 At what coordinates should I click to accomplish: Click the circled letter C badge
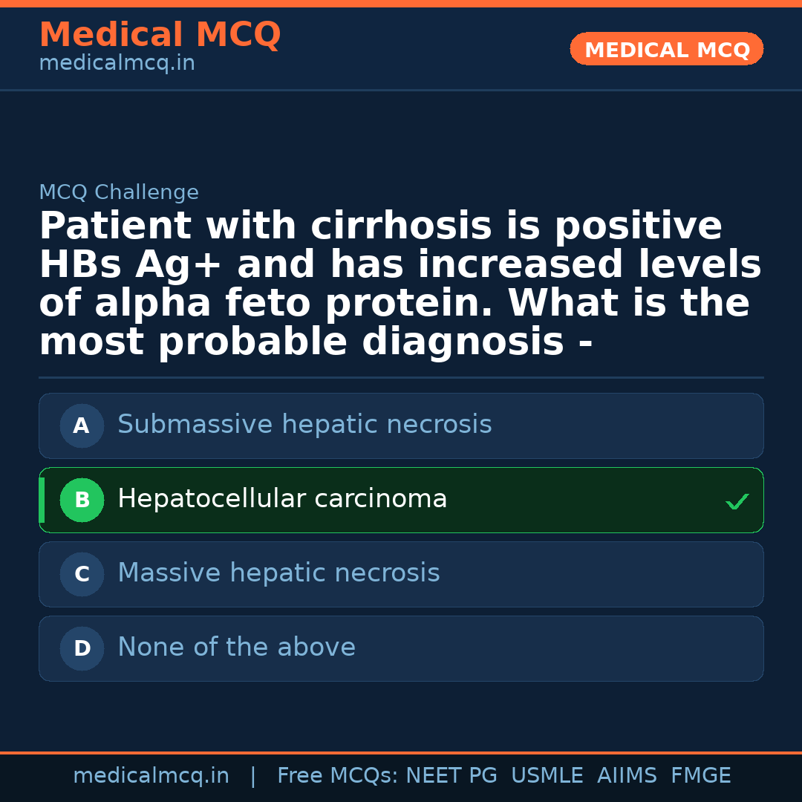(82, 575)
